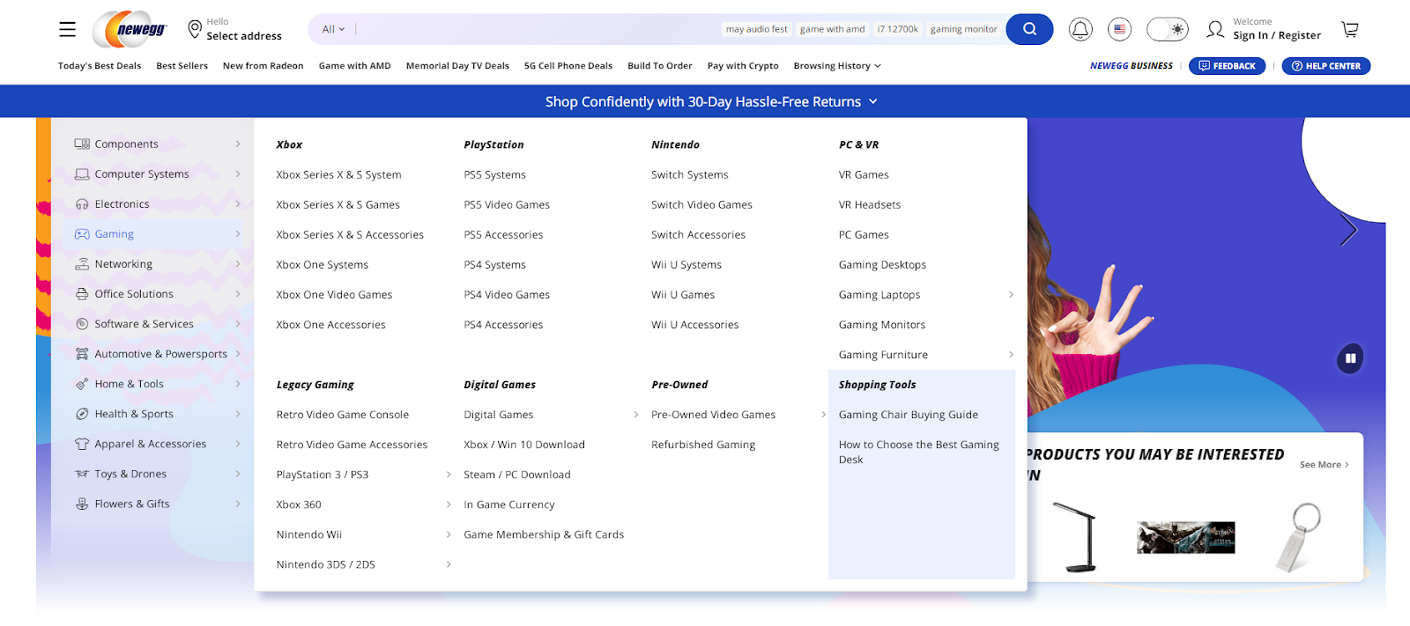Click Sign In / Register
Image resolution: width=1410 pixels, height=626 pixels.
pyautogui.click(x=1277, y=36)
